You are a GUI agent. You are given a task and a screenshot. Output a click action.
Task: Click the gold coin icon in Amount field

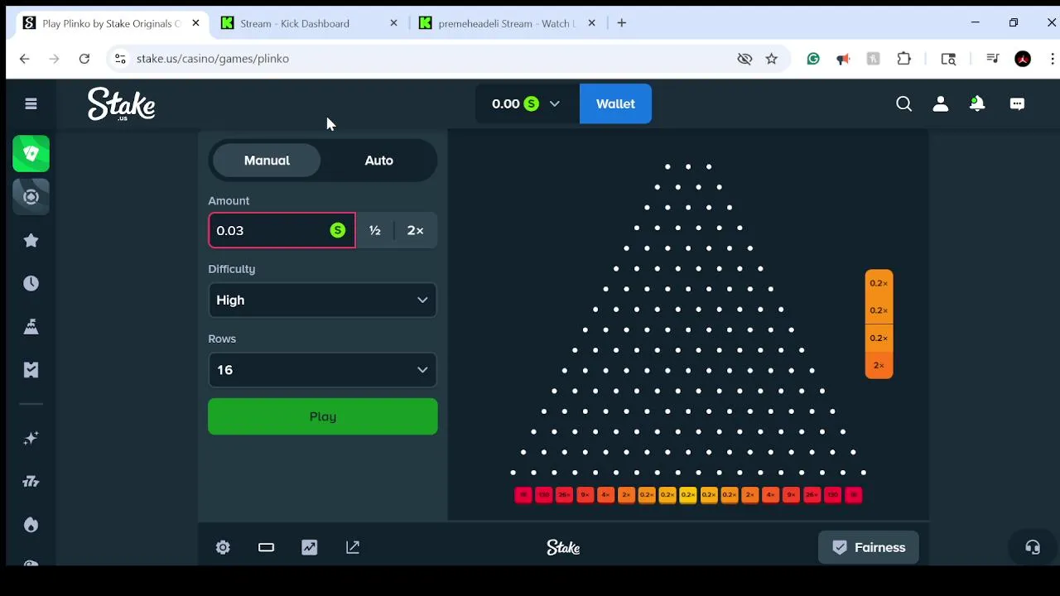(x=337, y=230)
